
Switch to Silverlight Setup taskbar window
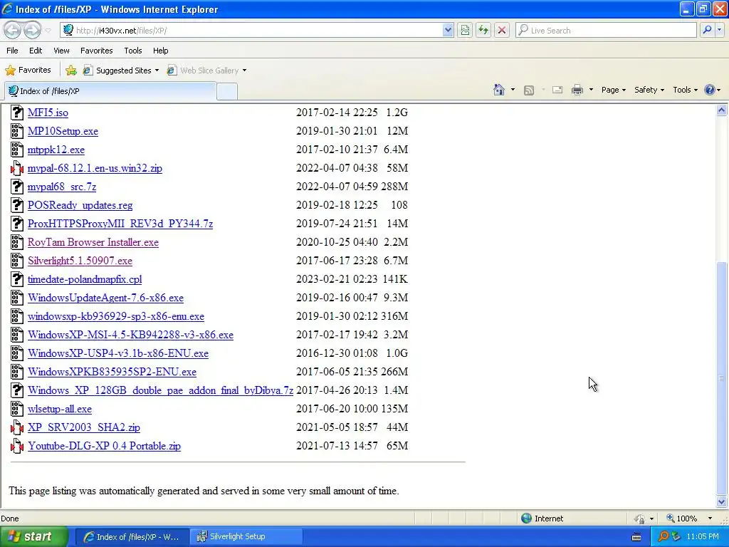246,536
